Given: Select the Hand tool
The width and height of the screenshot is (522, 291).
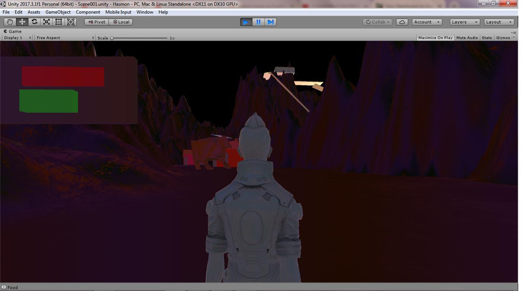Looking at the screenshot, I should click(x=10, y=22).
